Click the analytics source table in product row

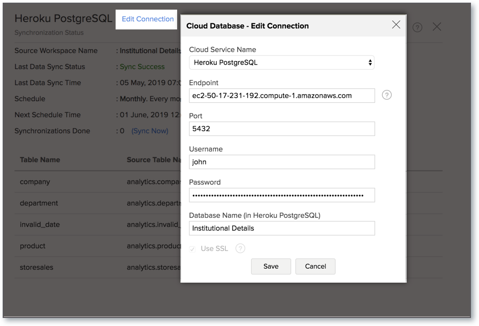[x=154, y=246]
